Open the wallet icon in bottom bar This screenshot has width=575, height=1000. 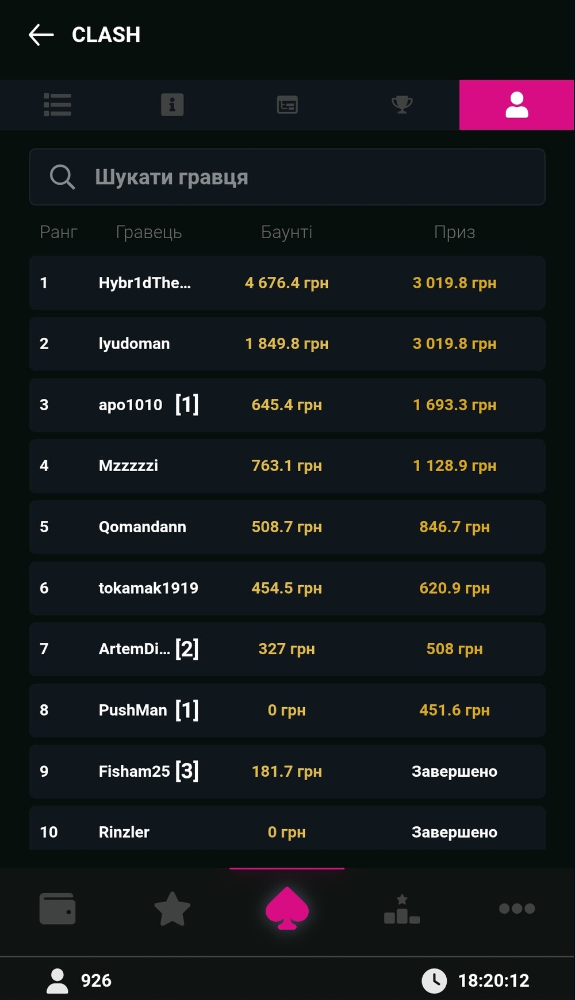[x=57, y=909]
